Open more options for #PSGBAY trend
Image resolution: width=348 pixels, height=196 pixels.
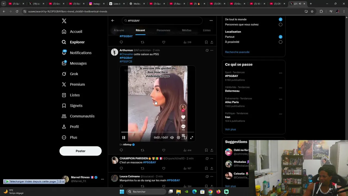[281, 73]
